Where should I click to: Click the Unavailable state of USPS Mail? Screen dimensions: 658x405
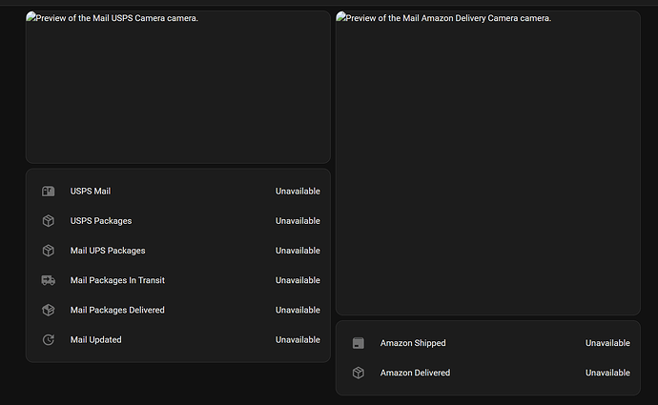coord(298,192)
